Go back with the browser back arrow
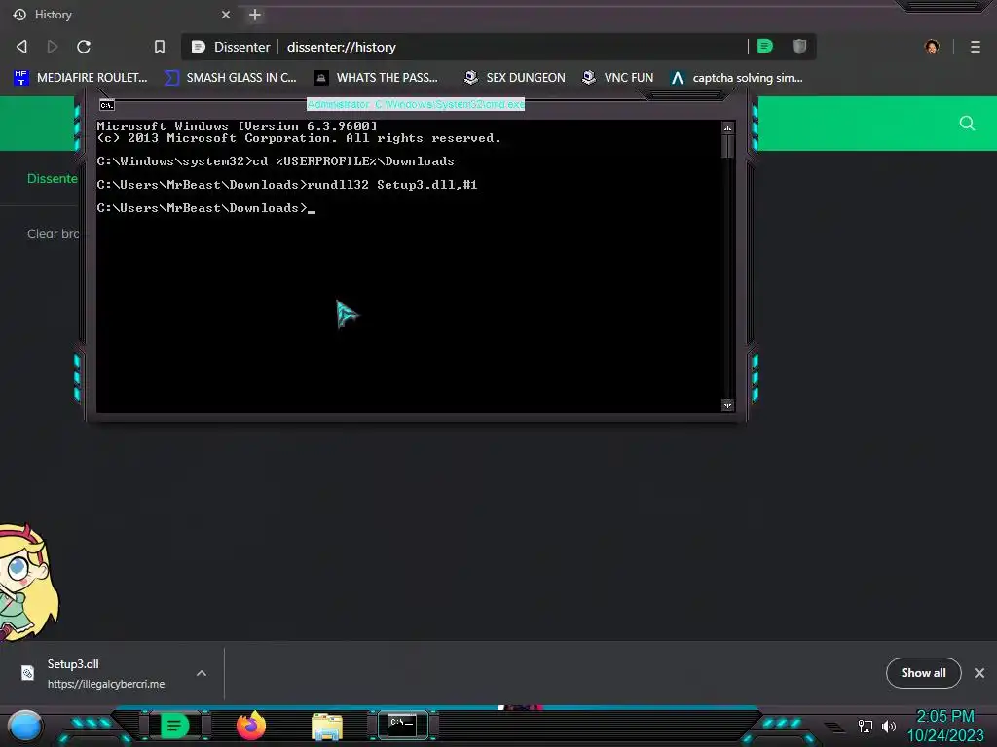Image resolution: width=997 pixels, height=747 pixels. (21, 47)
